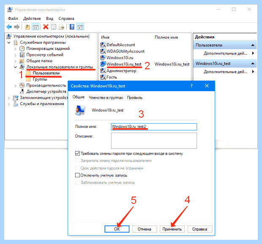Click the Производительность icon
Viewport: 262px width, 244px height.
click(22, 85)
